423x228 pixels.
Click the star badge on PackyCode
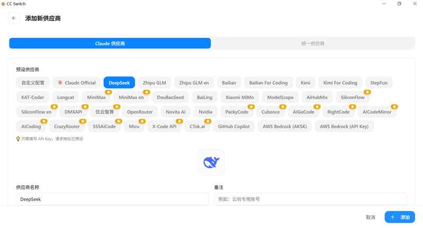pos(251,107)
